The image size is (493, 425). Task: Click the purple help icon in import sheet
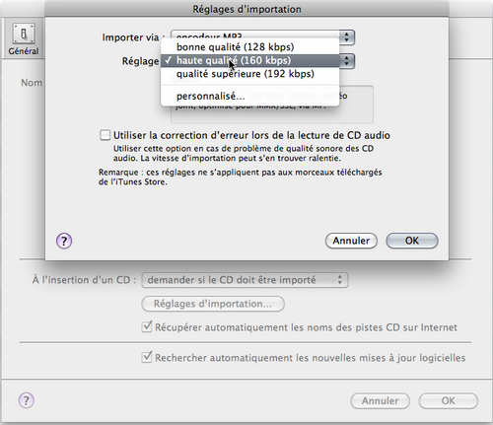coord(64,241)
